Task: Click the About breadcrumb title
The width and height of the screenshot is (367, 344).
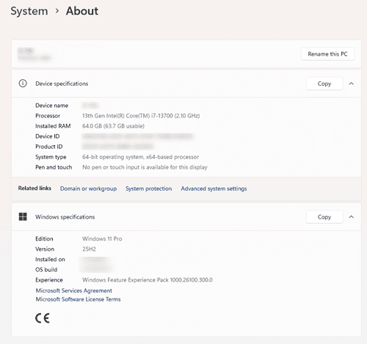Action: pyautogui.click(x=82, y=11)
